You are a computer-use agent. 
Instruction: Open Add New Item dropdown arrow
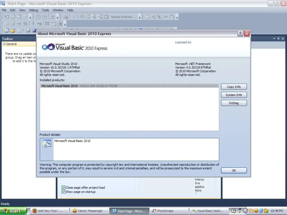24,31
